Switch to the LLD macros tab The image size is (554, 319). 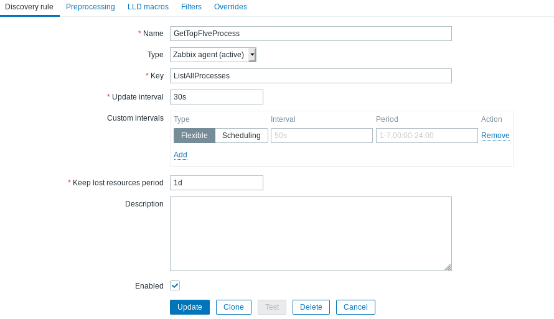[x=148, y=7]
